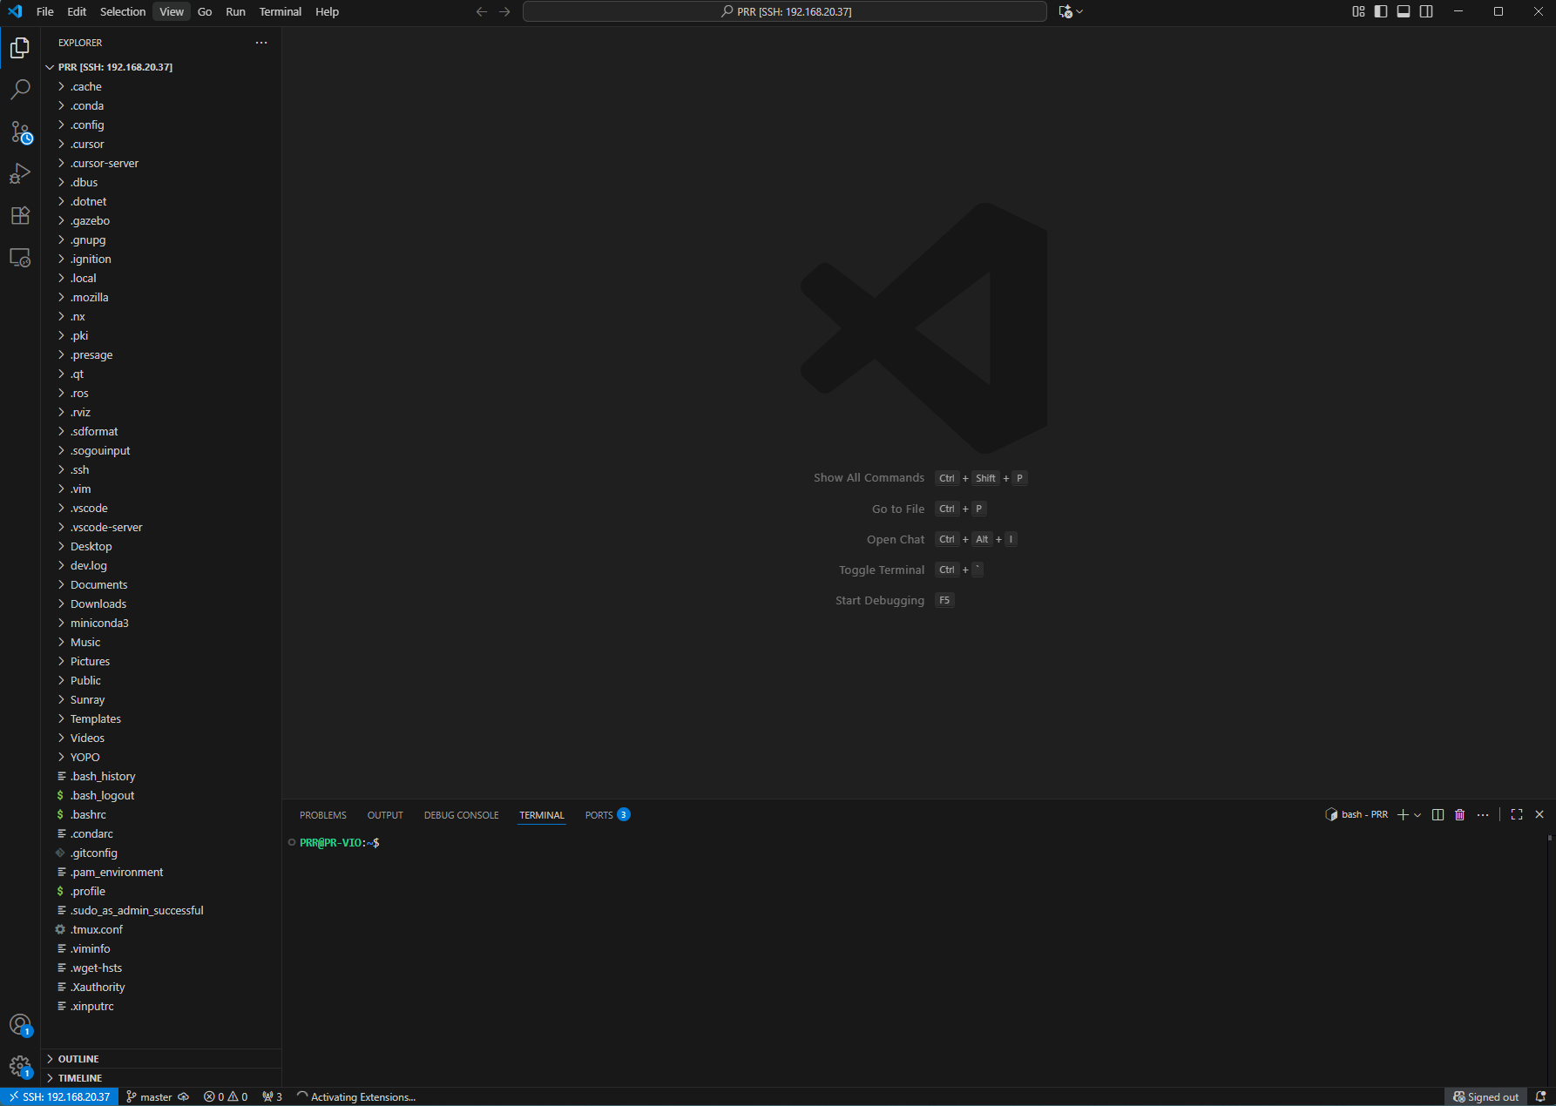The image size is (1556, 1106).
Task: Open the Manage gear settings icon
Action: (20, 1066)
